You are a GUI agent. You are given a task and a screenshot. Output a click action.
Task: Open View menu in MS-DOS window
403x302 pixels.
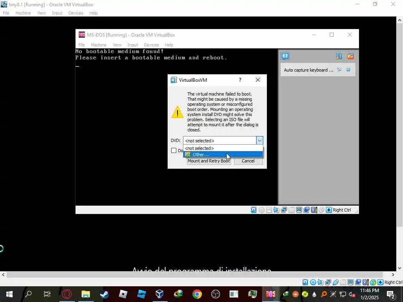(117, 45)
